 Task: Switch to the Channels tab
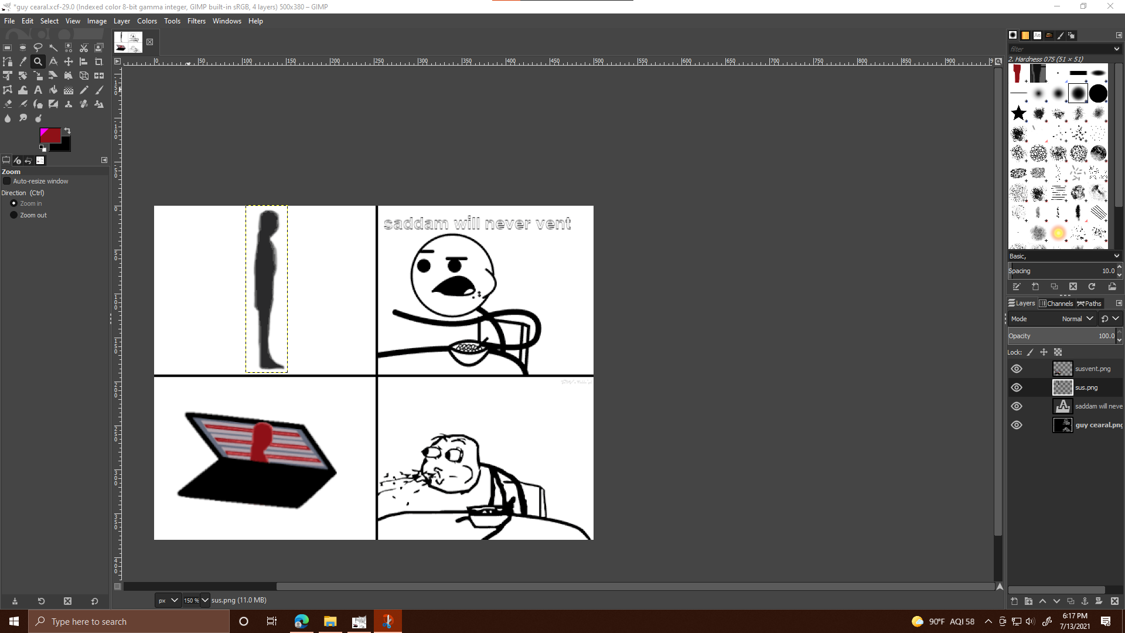(1056, 304)
